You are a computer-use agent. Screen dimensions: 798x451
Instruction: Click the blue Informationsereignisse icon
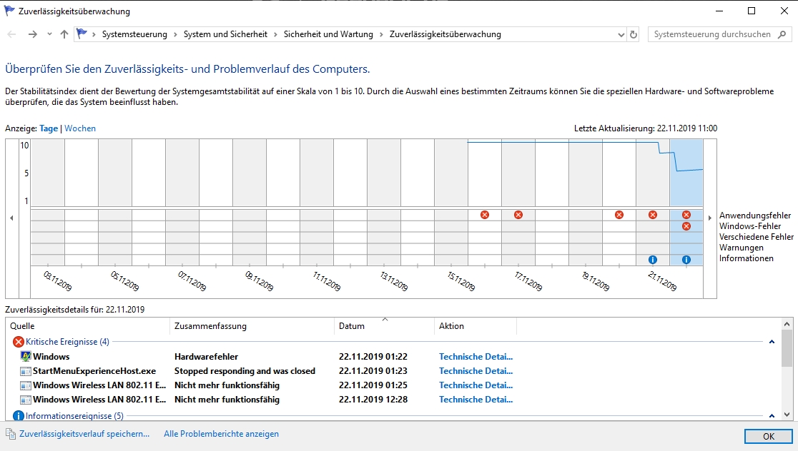19,415
